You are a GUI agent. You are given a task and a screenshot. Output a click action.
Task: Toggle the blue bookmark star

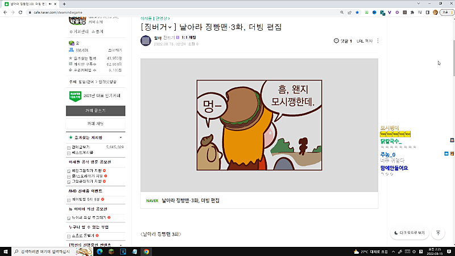pyautogui.click(x=357, y=12)
